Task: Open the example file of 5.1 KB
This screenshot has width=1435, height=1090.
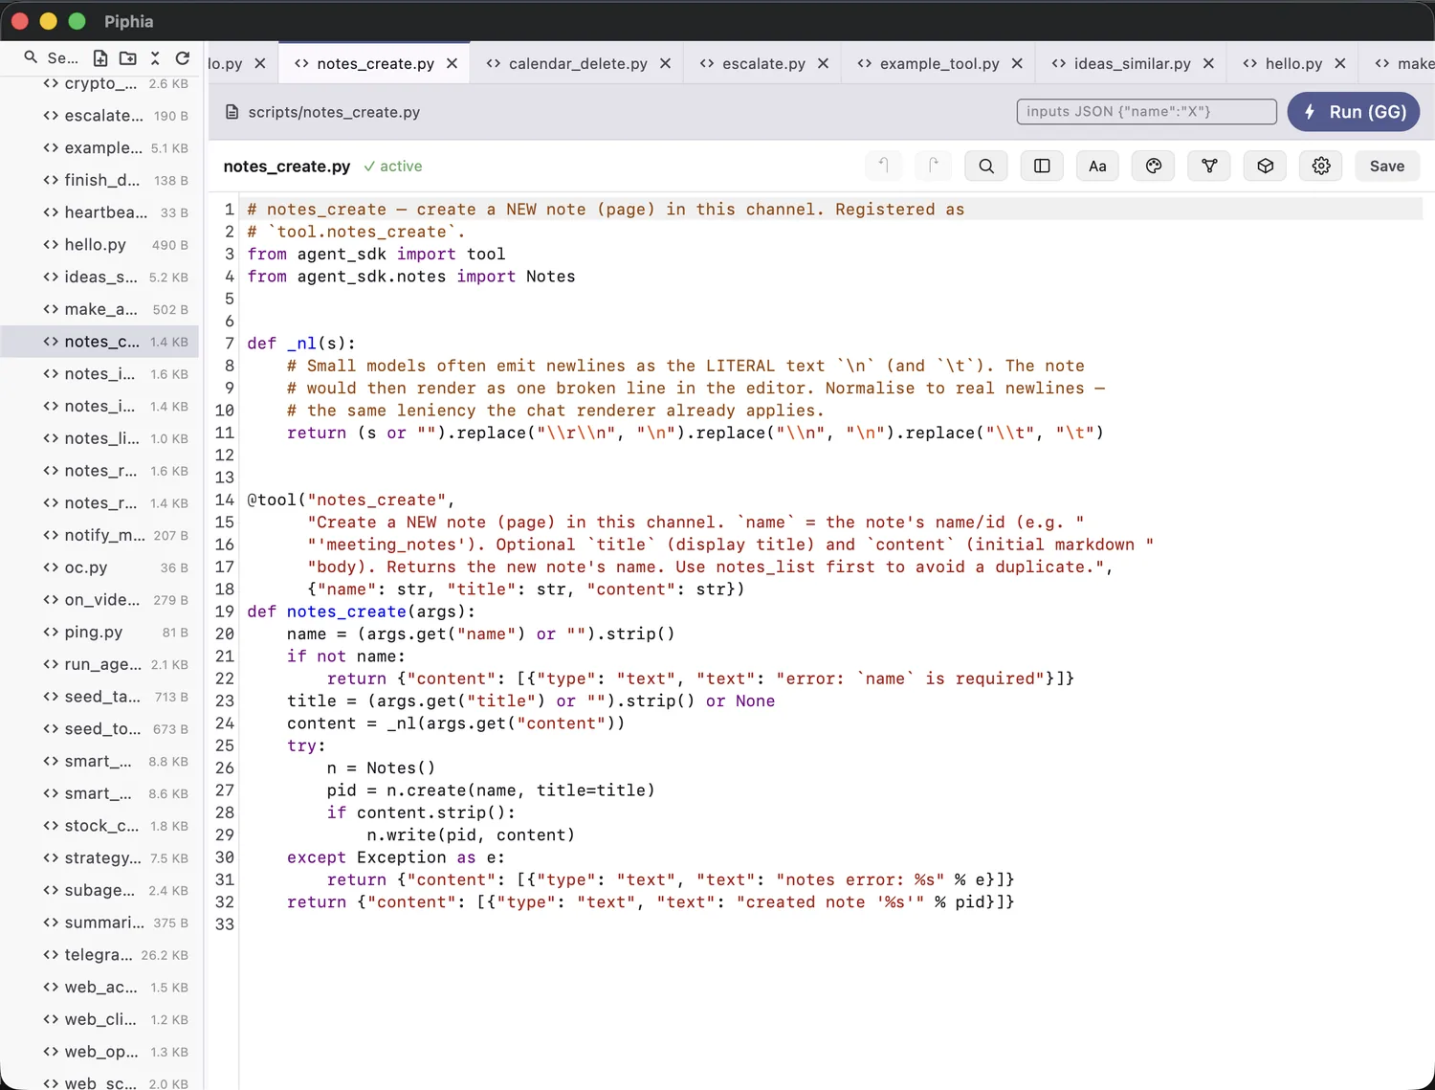Action: pos(100,147)
